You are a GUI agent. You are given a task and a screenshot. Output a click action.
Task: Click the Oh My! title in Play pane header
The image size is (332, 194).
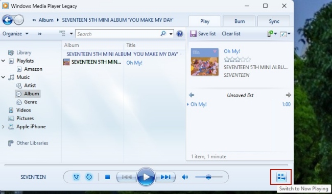pyautogui.click(x=232, y=51)
